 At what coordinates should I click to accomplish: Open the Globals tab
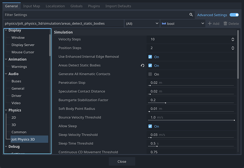(x=76, y=6)
